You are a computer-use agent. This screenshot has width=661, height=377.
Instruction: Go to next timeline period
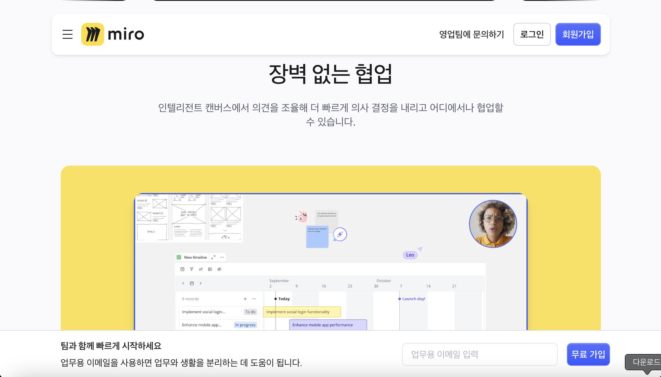201,283
